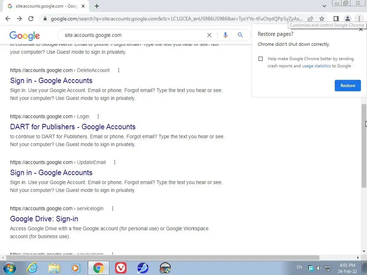The width and height of the screenshot is (367, 275).
Task: Open Google Drive: Sign-in result
Action: (x=44, y=219)
